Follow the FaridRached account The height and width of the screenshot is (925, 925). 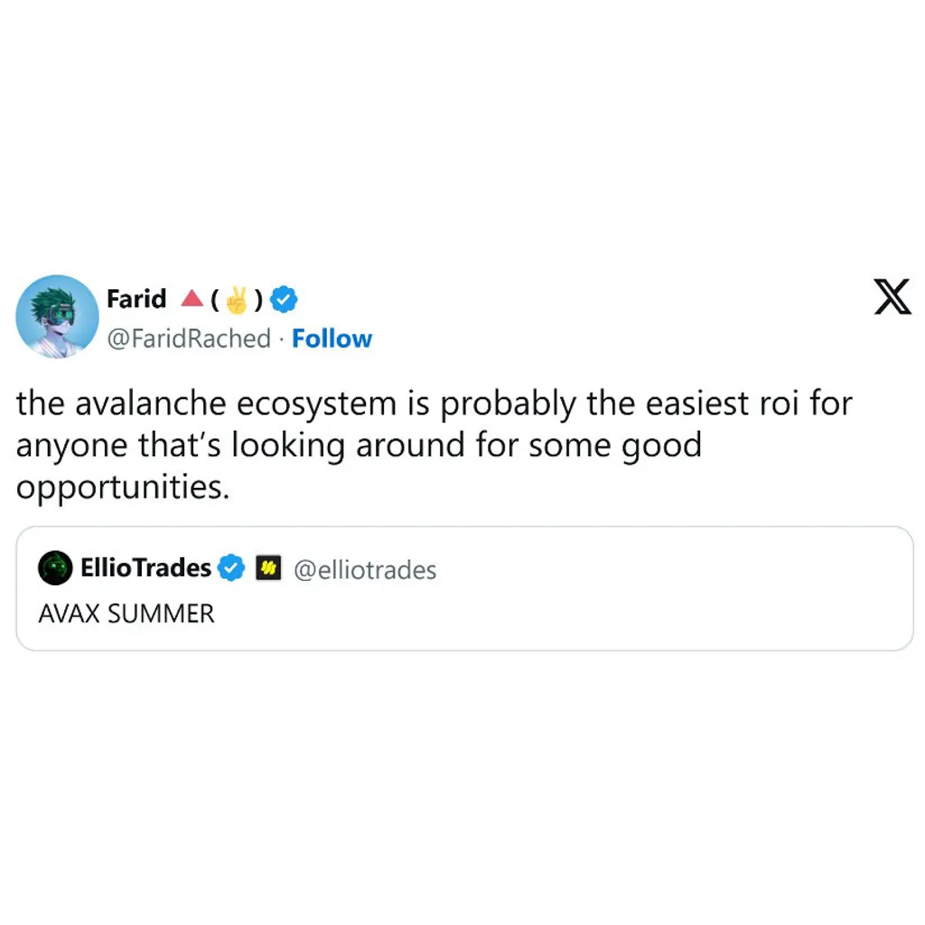click(x=332, y=339)
